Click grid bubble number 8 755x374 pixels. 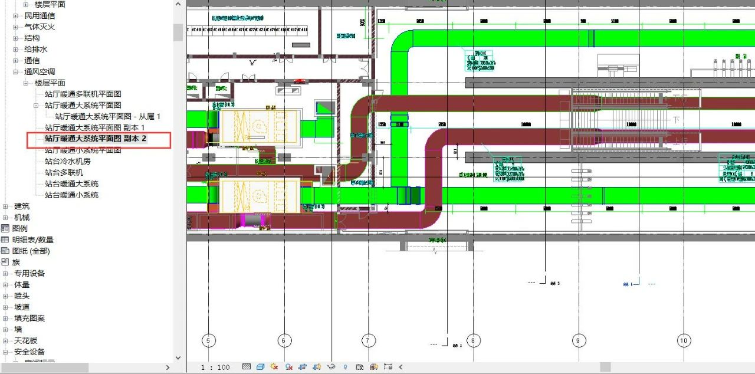click(473, 340)
